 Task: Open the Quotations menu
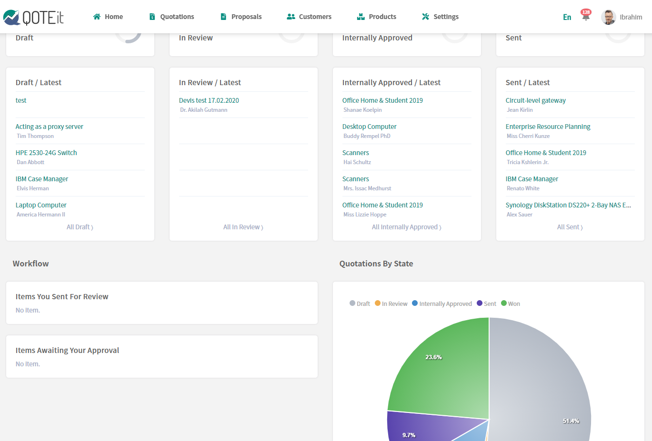pyautogui.click(x=177, y=17)
